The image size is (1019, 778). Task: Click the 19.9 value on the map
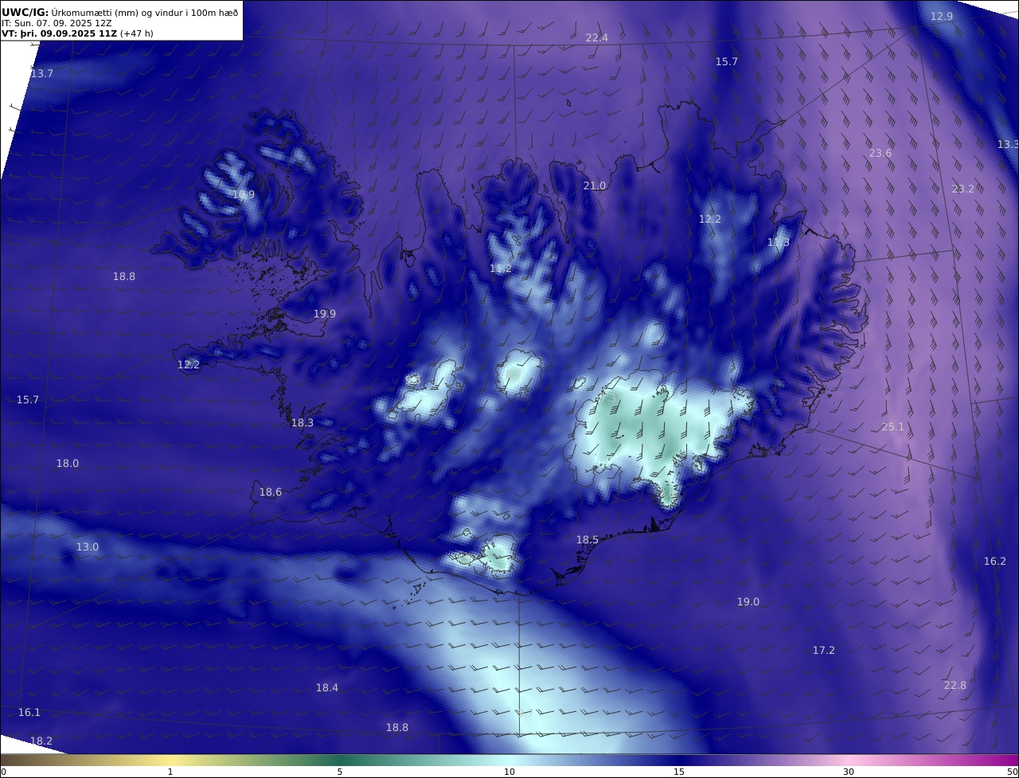click(324, 313)
